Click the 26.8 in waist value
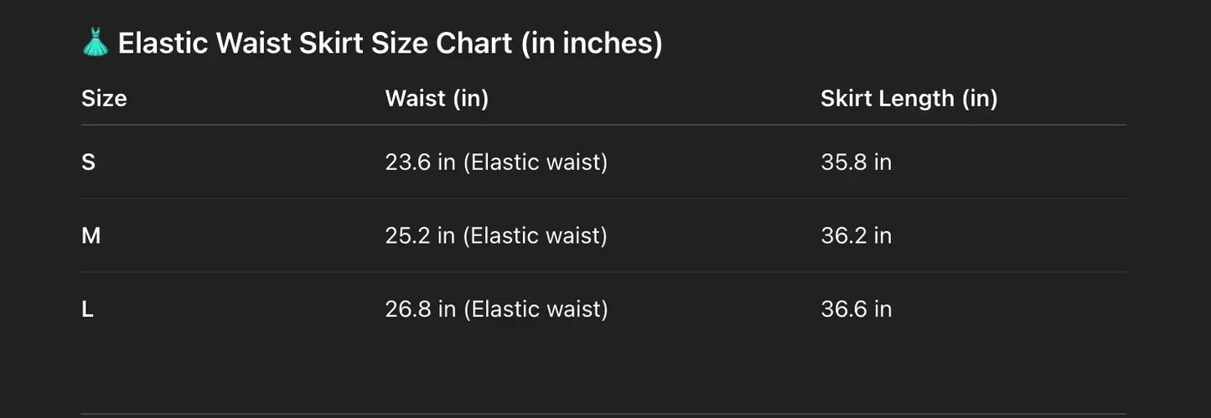This screenshot has height=418, width=1211. pyautogui.click(x=420, y=309)
